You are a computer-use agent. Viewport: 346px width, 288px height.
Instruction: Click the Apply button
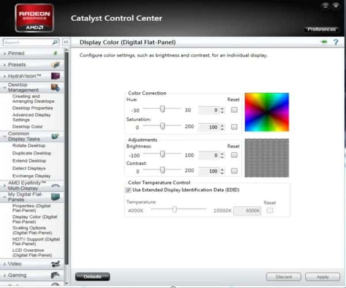pos(322,276)
